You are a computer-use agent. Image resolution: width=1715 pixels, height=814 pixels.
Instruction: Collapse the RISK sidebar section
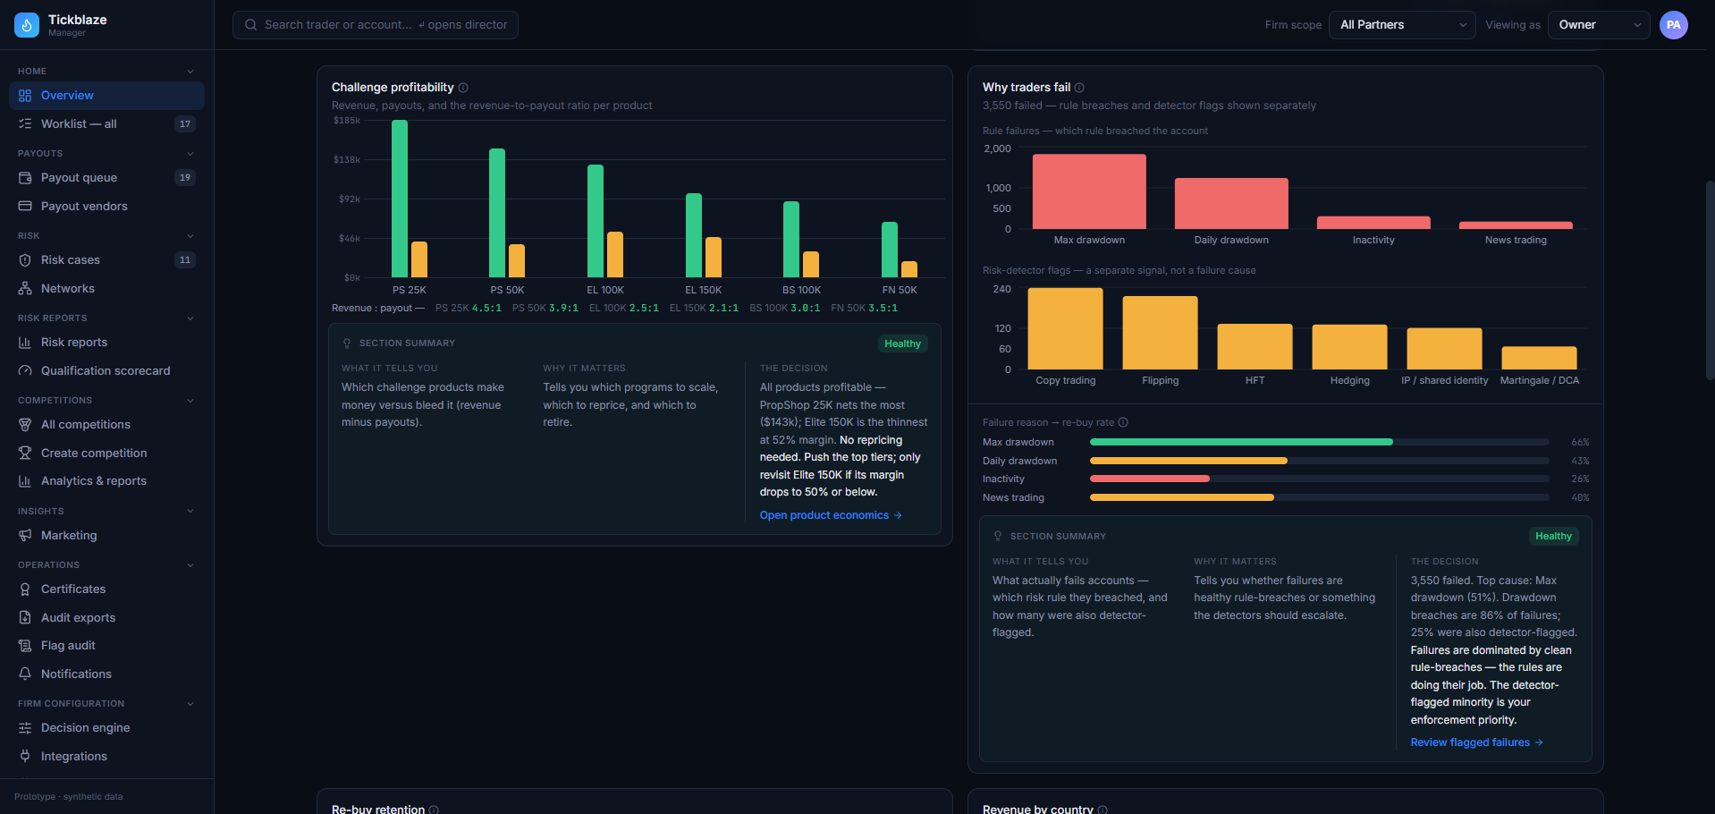[x=190, y=236]
